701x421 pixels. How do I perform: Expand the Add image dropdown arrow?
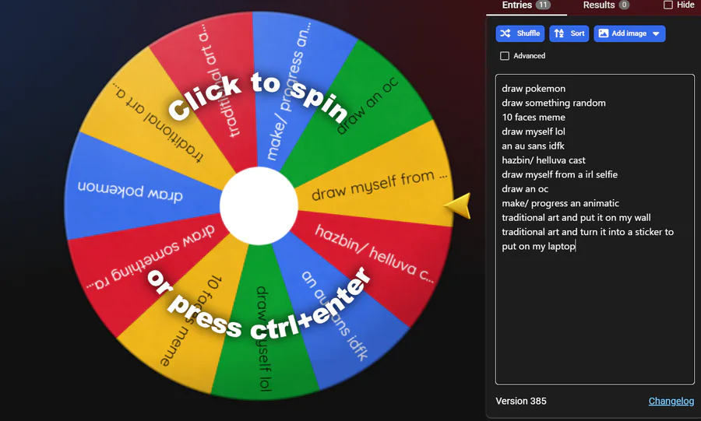656,33
